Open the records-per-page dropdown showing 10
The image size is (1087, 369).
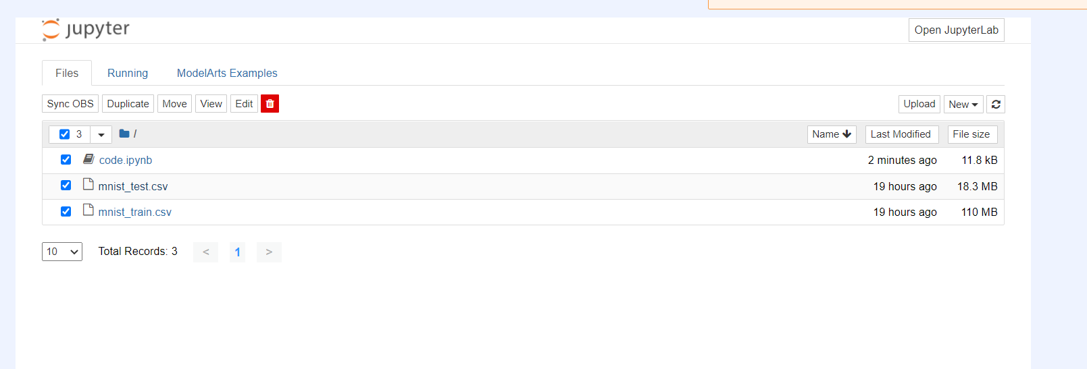click(x=62, y=252)
